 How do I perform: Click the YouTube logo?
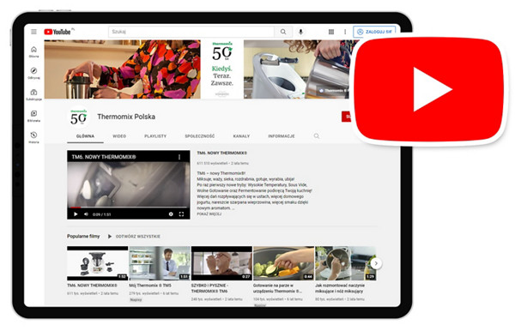(58, 32)
